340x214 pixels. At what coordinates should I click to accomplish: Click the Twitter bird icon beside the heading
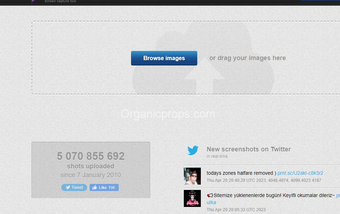(x=193, y=151)
